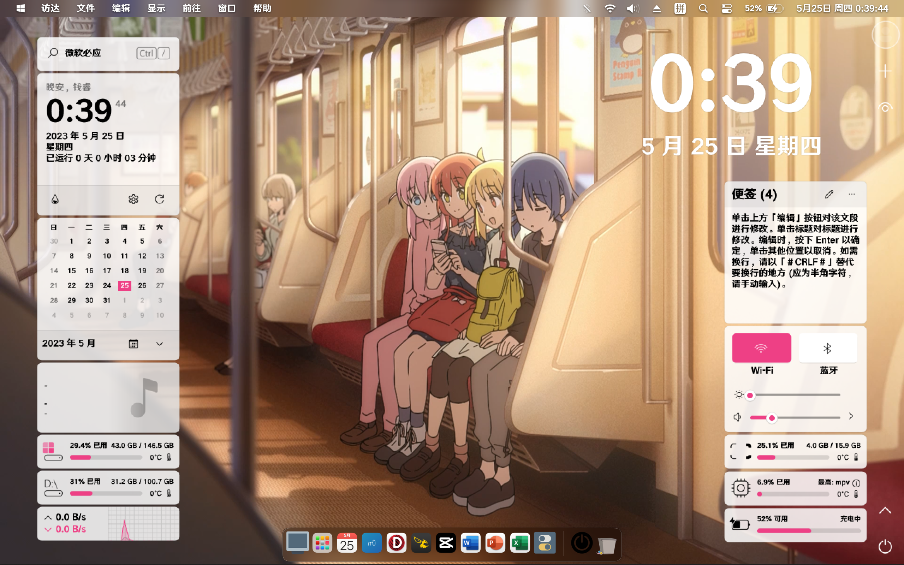The width and height of the screenshot is (904, 565).
Task: Click the water drop weather icon
Action: coord(55,199)
